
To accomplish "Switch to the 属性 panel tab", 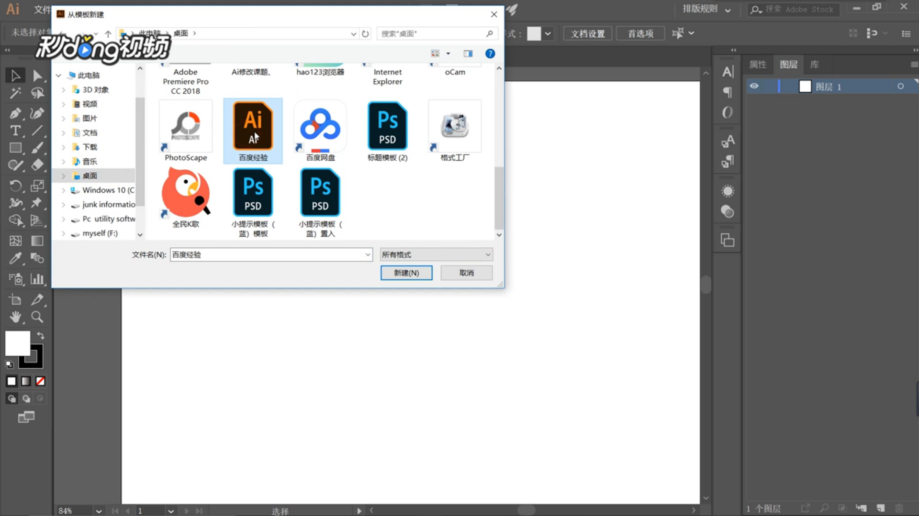I will click(758, 65).
